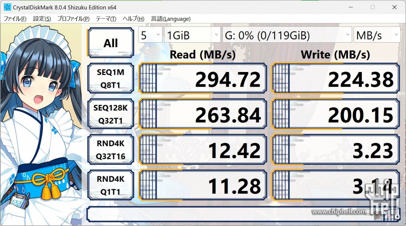
Task: Open the drive dropdown showing G: 0%
Action: point(287,35)
